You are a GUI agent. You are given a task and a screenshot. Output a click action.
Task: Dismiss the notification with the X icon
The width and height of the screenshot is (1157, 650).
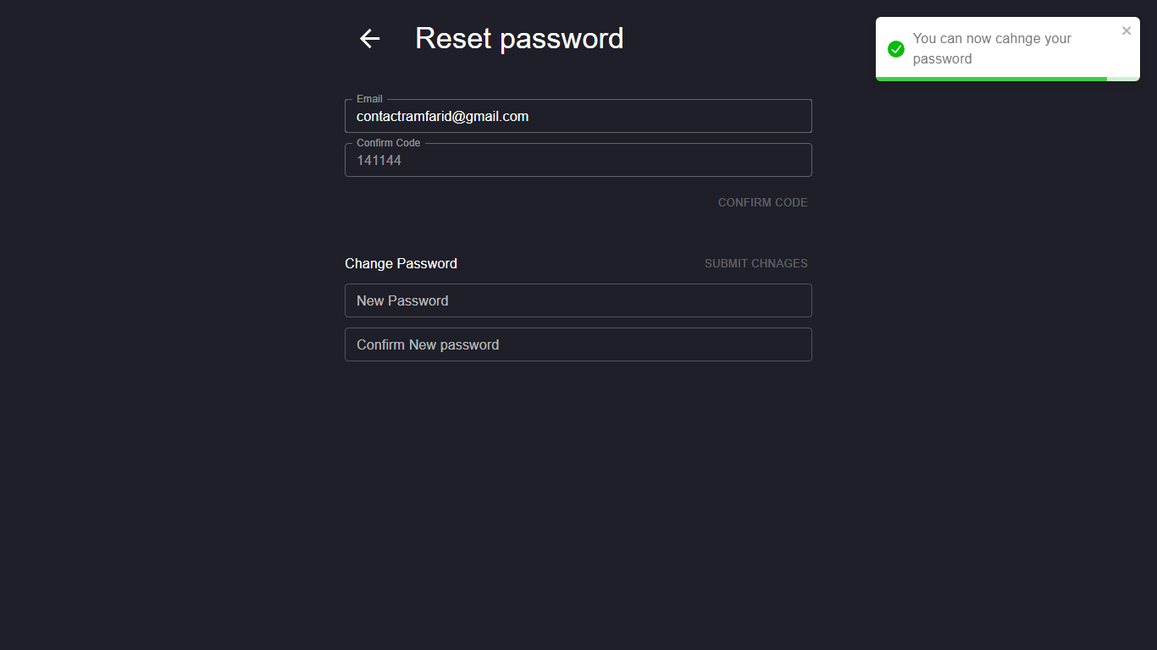tap(1127, 31)
